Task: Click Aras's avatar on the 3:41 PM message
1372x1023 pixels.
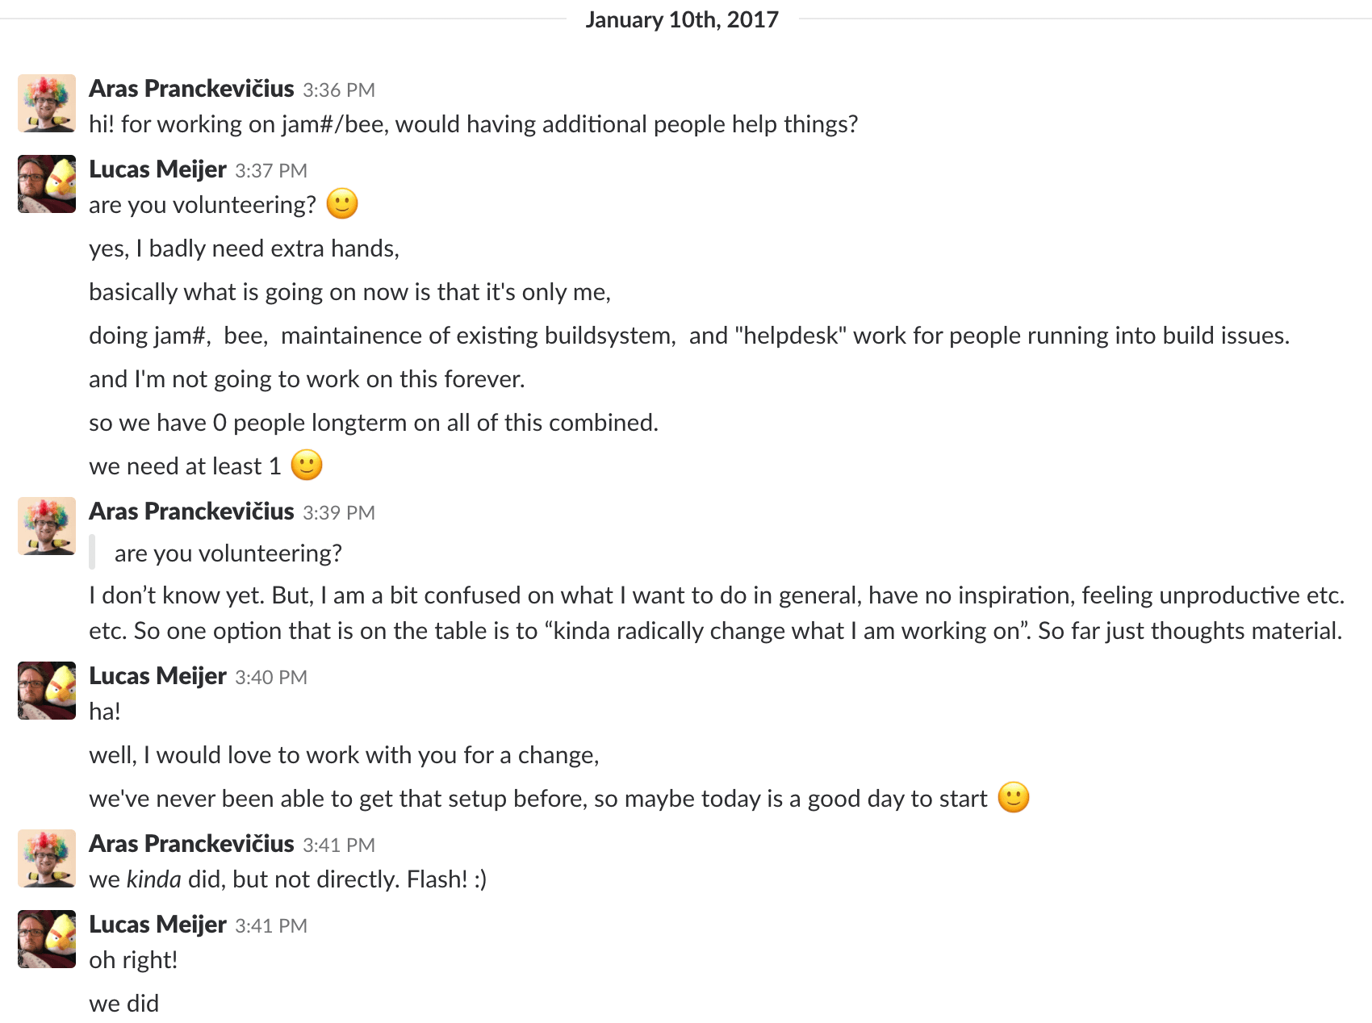Action: pos(47,858)
